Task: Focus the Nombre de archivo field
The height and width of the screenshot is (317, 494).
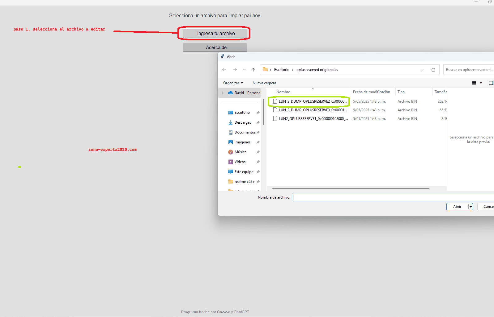Action: 393,197
